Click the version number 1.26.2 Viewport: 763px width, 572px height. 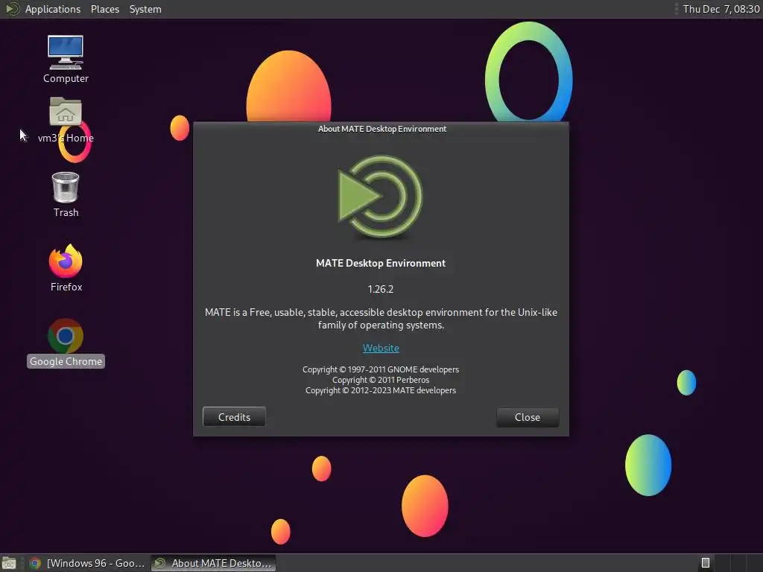coord(381,289)
